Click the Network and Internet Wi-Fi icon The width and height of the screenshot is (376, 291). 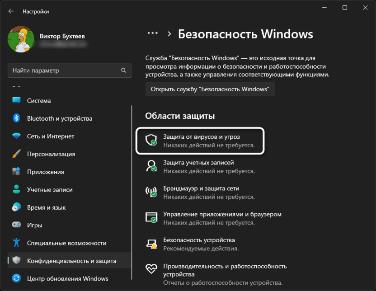[x=17, y=136]
